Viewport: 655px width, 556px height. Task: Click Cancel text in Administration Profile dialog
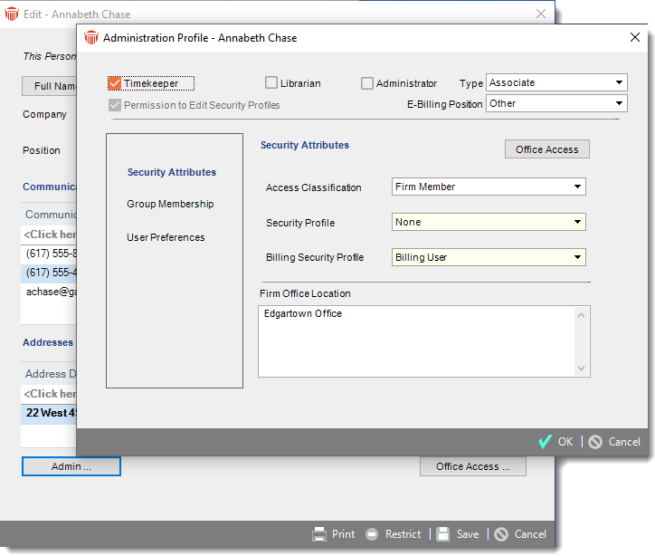pyautogui.click(x=624, y=442)
